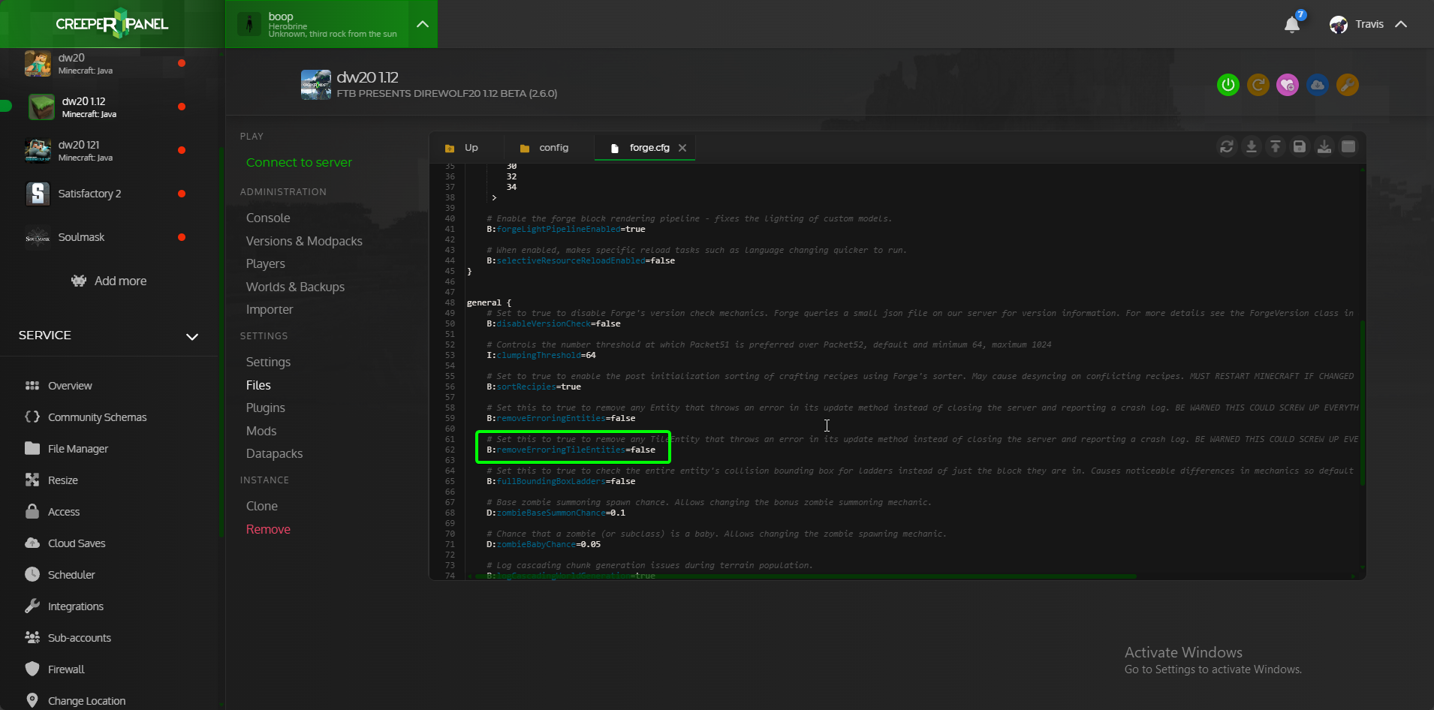
Task: Click the zombieBabyChance=0.05 line
Action: point(544,544)
